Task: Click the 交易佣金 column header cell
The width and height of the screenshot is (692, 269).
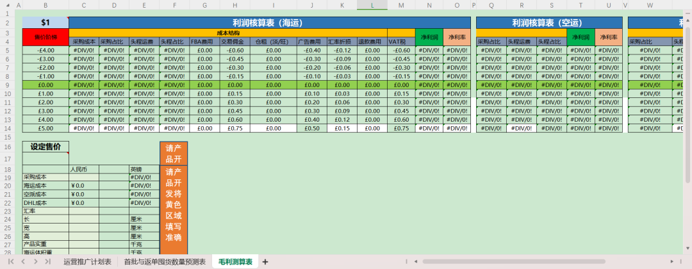Action: click(x=235, y=42)
